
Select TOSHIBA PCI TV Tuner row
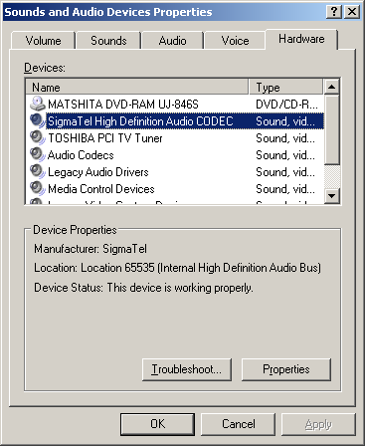175,137
